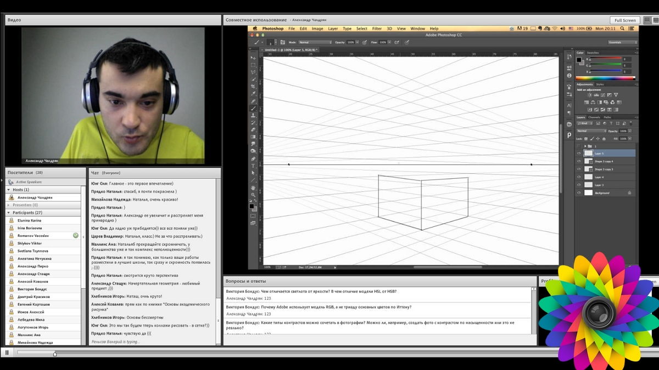Select the Horizontal Type tool
Viewport: 659px width, 370px height.
click(253, 166)
